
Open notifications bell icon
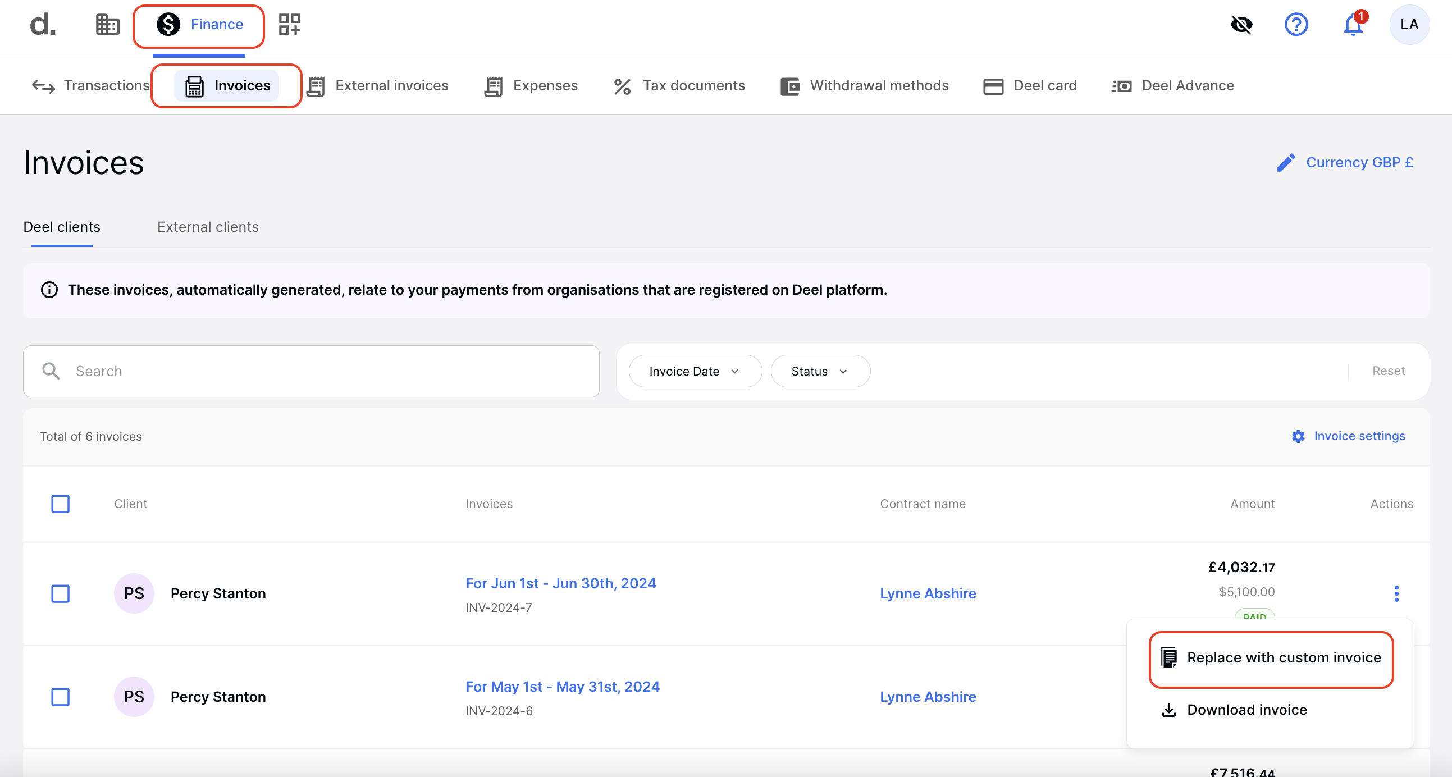pos(1353,25)
